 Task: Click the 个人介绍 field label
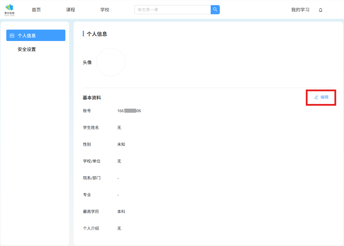pos(91,228)
